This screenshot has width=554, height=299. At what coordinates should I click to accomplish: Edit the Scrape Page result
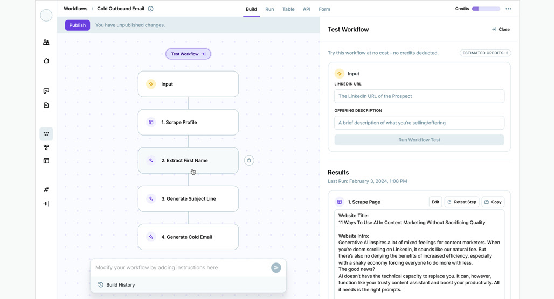tap(435, 202)
